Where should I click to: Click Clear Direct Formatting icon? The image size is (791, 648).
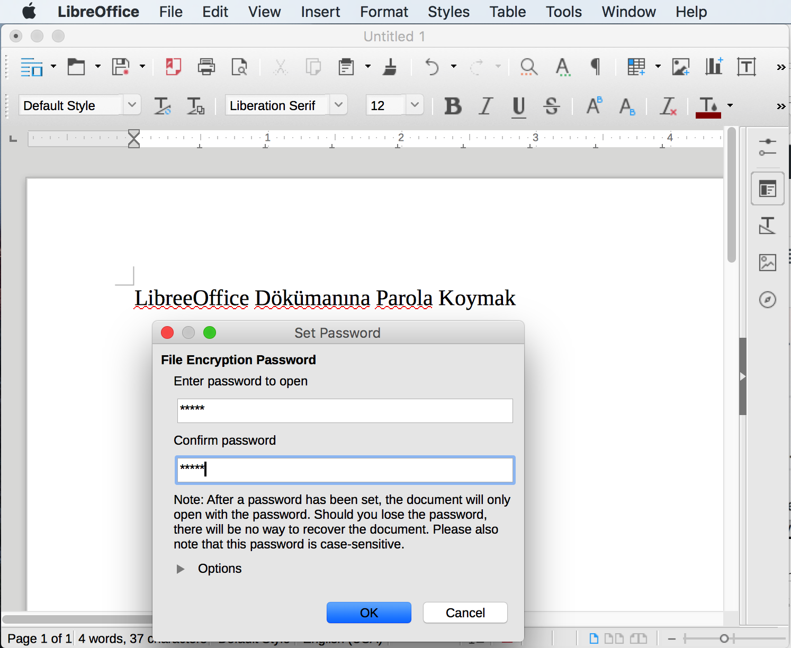pyautogui.click(x=668, y=106)
